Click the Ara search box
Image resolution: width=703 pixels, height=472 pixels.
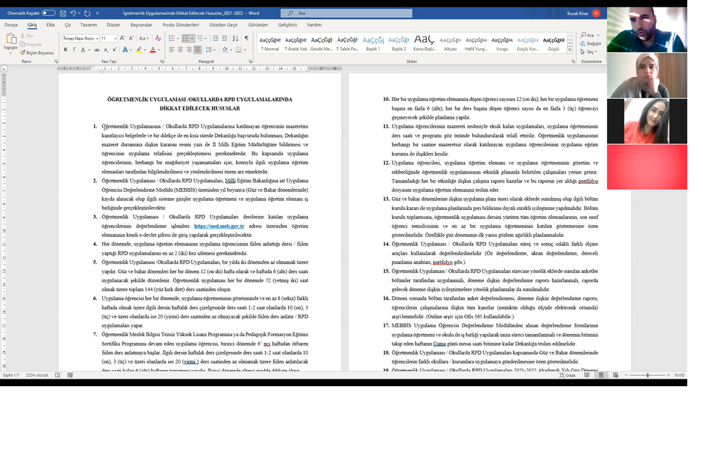pyautogui.click(x=346, y=13)
